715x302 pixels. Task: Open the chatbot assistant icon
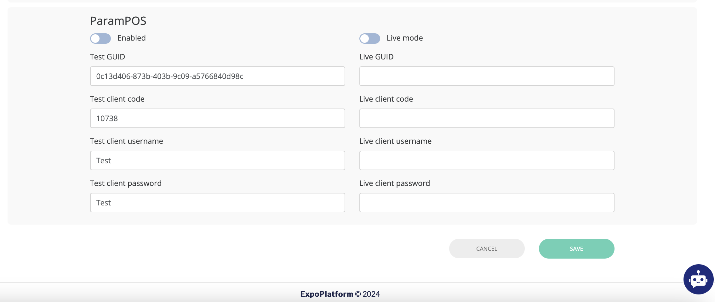tap(698, 279)
